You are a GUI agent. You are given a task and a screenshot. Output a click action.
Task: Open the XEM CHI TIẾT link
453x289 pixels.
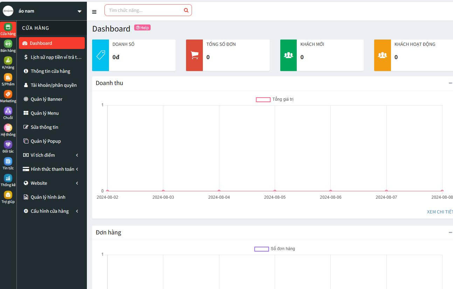click(439, 212)
